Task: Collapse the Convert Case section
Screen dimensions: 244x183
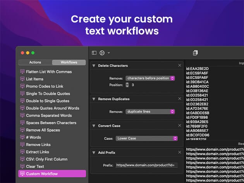Action: (94, 126)
